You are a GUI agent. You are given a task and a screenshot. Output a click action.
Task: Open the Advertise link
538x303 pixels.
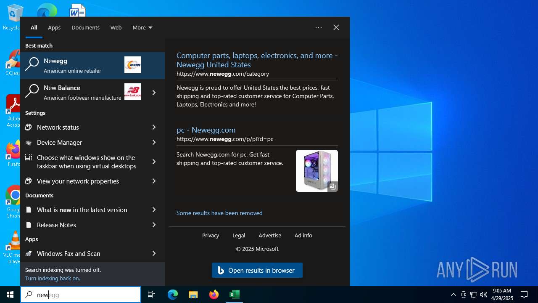pyautogui.click(x=270, y=235)
